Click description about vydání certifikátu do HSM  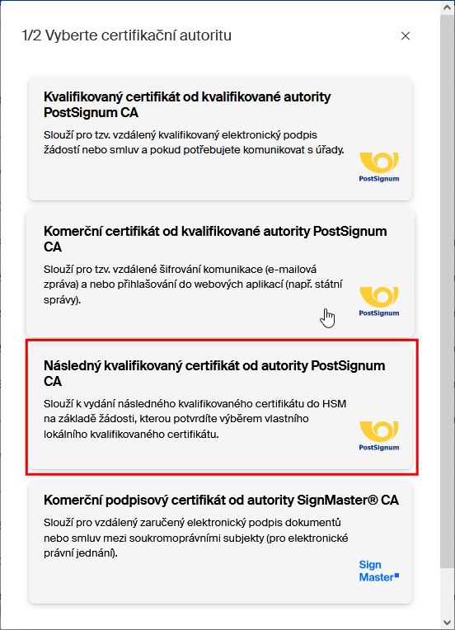click(x=195, y=419)
